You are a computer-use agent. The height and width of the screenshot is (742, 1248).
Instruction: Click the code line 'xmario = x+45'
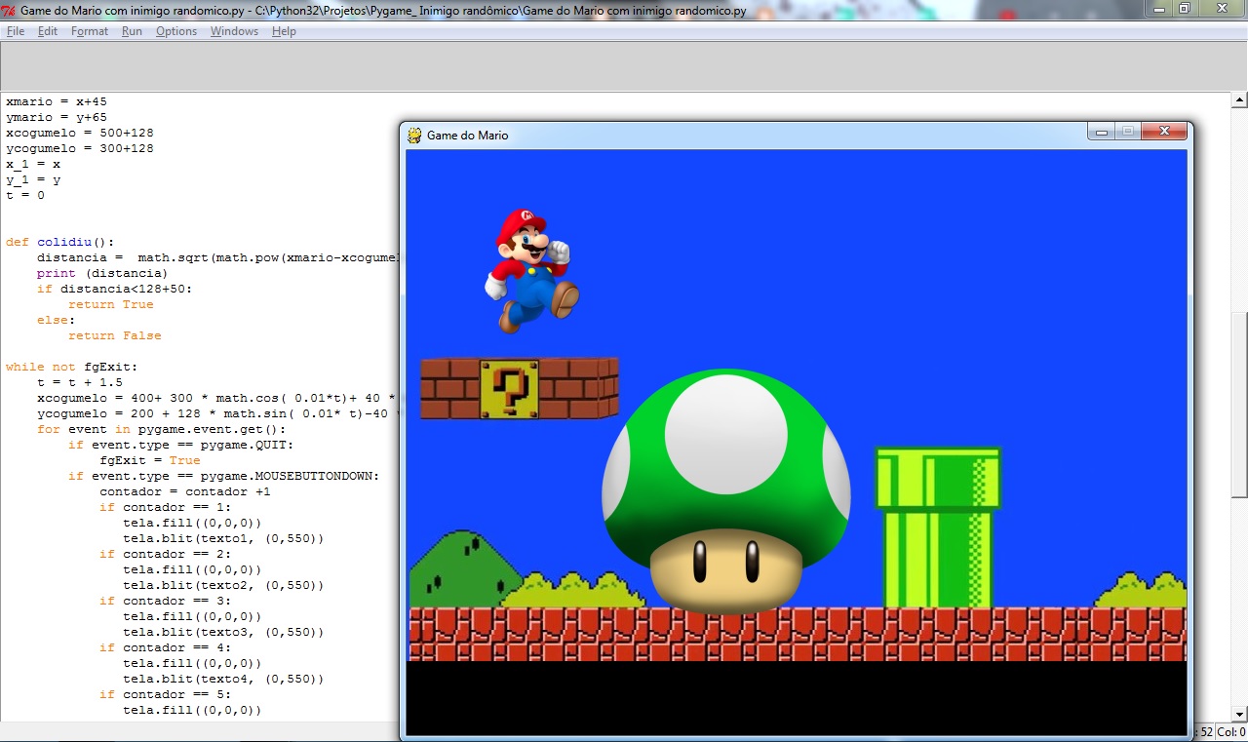[57, 101]
